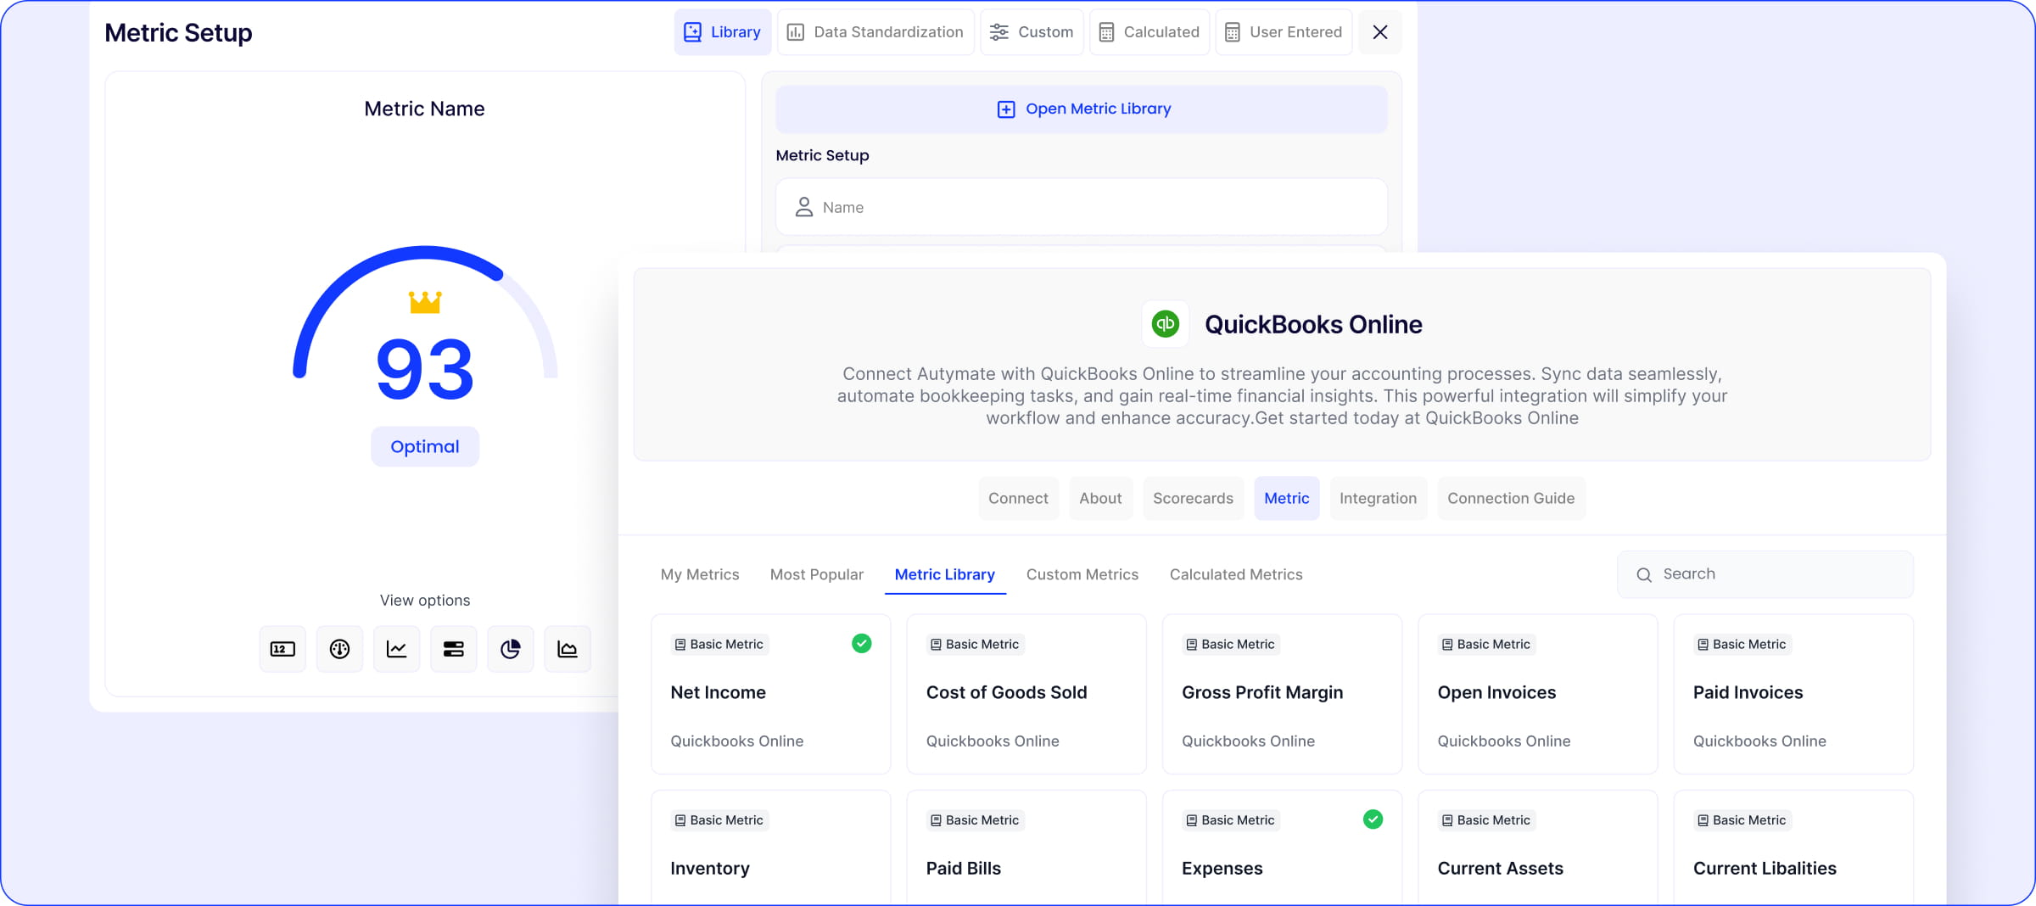Choose the Paid Invoices title
This screenshot has width=2036, height=906.
point(1748,692)
